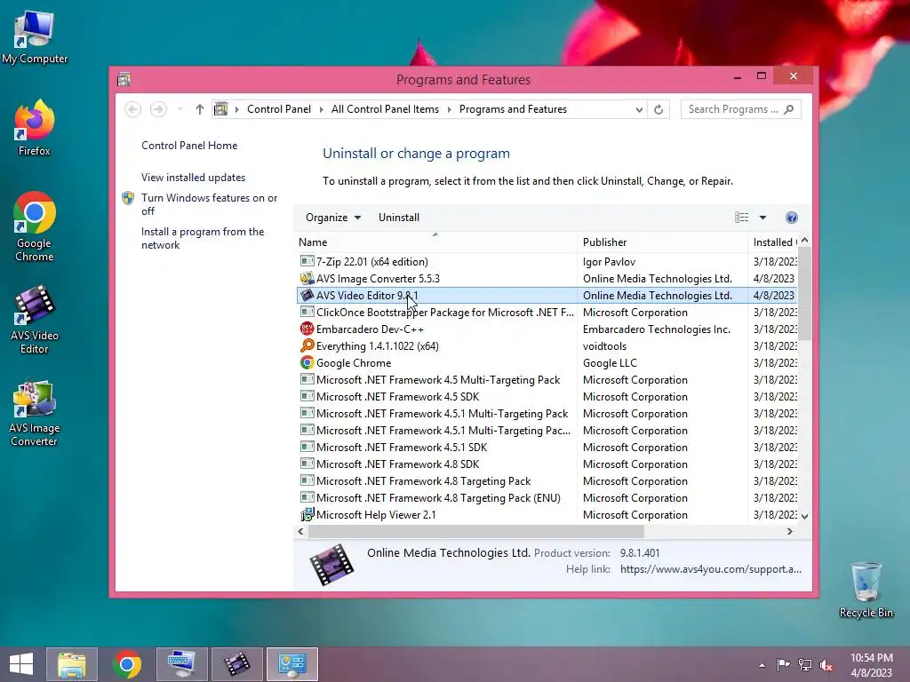This screenshot has width=910, height=682.
Task: Sort by the Publisher column header
Action: 662,242
